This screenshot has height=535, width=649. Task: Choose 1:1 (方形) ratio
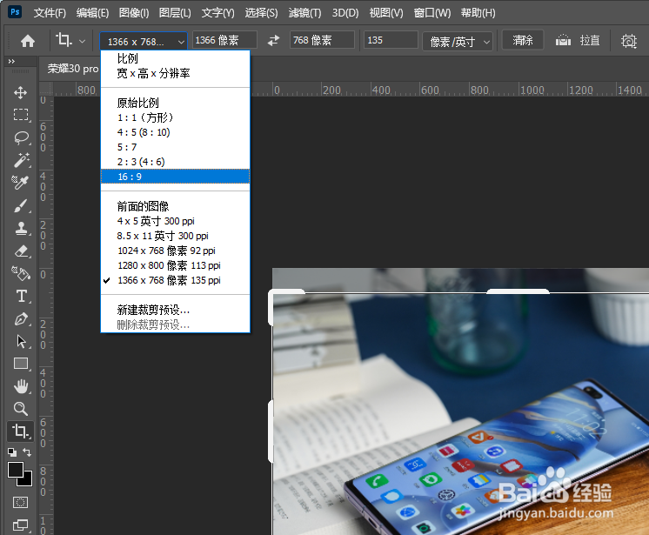pos(175,117)
